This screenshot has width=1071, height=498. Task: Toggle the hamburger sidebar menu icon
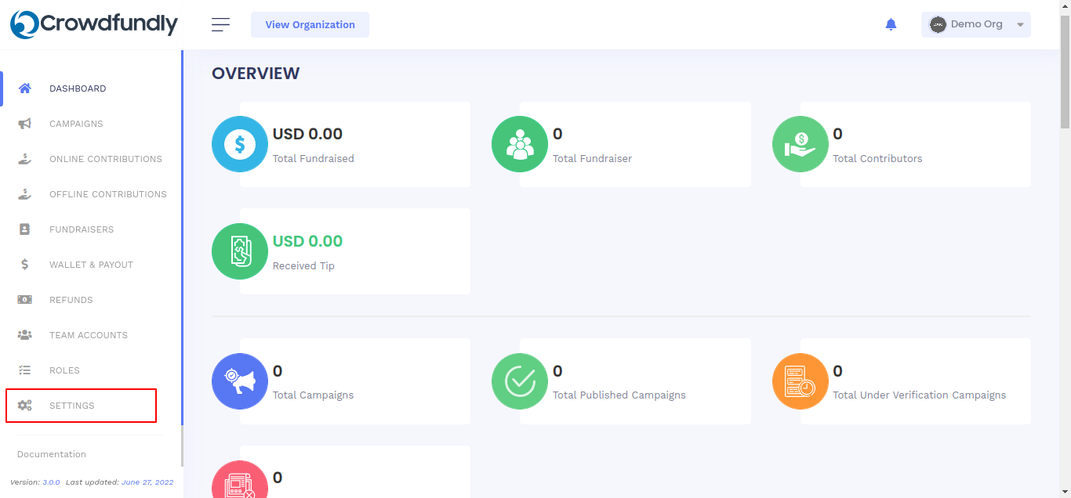pyautogui.click(x=221, y=25)
